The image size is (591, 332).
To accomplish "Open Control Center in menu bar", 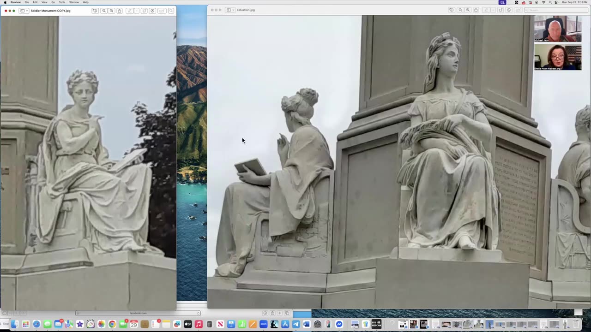I will 556,2.
